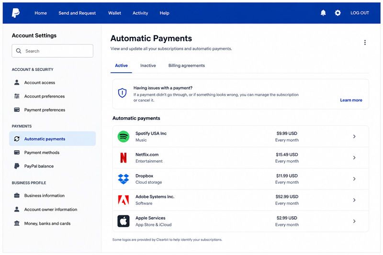
Task: Click the $15.49 USD amount
Action: pyautogui.click(x=287, y=155)
